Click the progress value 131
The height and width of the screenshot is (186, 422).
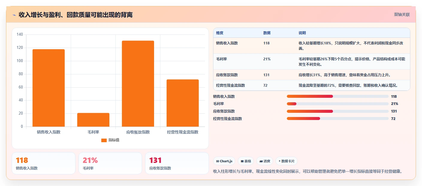pos(394,111)
